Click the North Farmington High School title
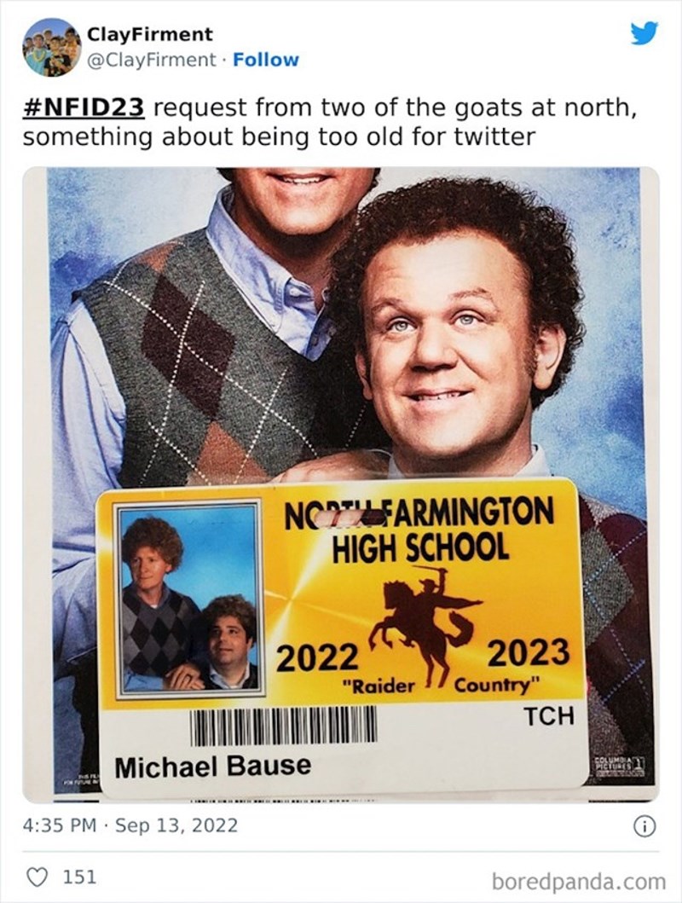The image size is (682, 903). tap(419, 530)
